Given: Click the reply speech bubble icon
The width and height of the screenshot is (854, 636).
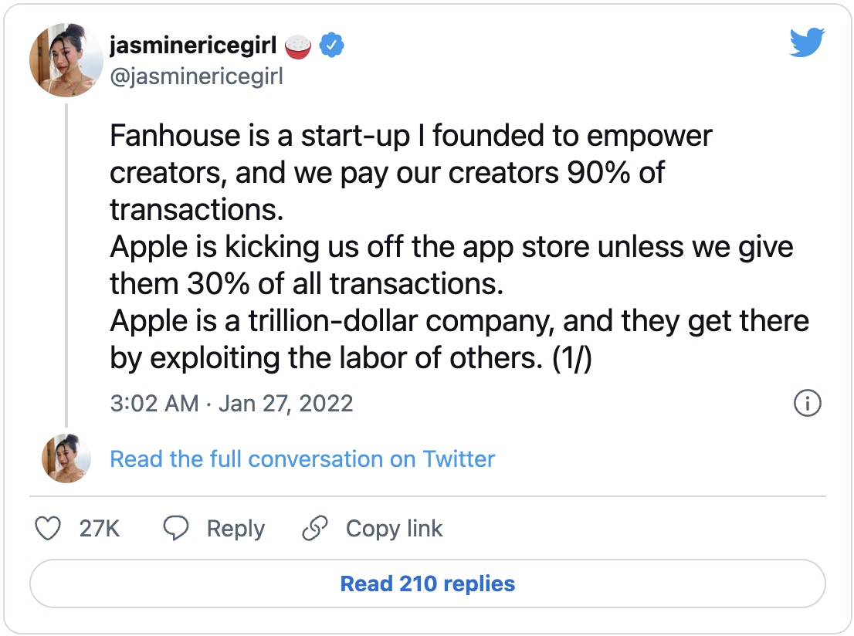Looking at the screenshot, I should [177, 529].
